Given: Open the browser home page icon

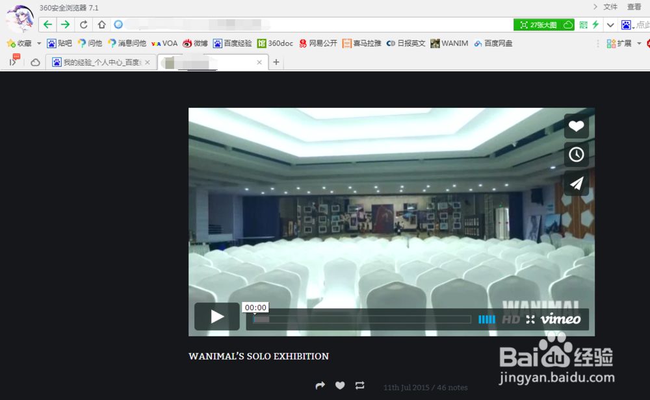Looking at the screenshot, I should pyautogui.click(x=101, y=25).
